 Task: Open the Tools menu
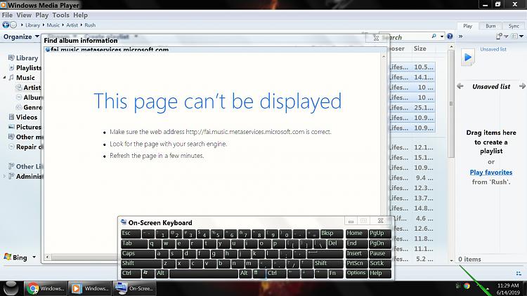60,15
